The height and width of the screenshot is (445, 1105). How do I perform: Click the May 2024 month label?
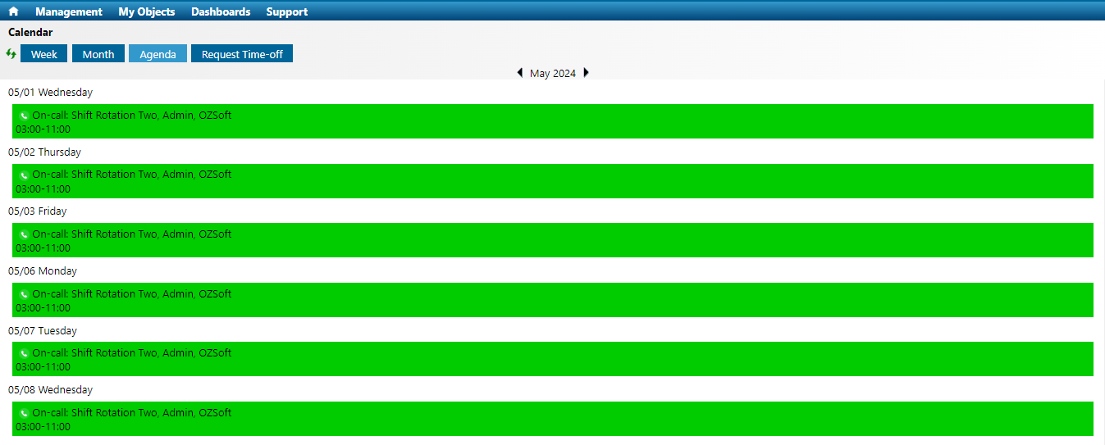tap(553, 73)
